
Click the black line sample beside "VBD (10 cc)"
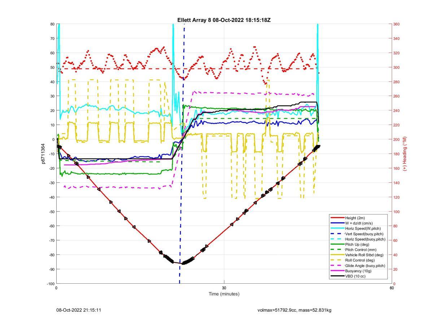[x=337, y=276]
